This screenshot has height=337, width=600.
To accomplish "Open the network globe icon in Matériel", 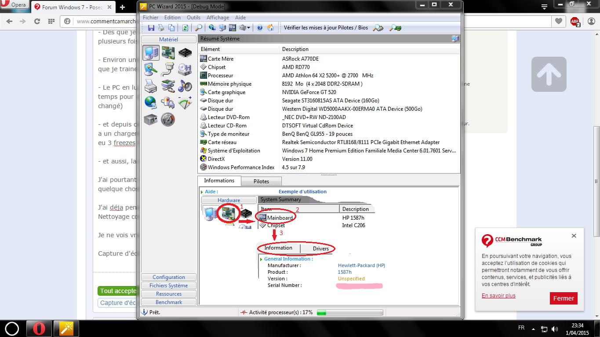I will (x=151, y=102).
